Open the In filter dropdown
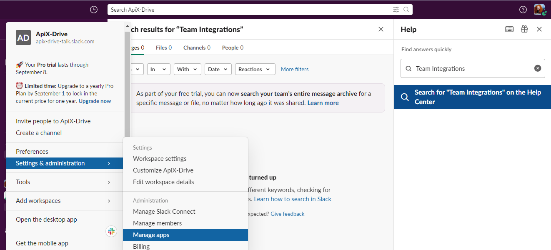Image resolution: width=551 pixels, height=250 pixels. point(159,69)
